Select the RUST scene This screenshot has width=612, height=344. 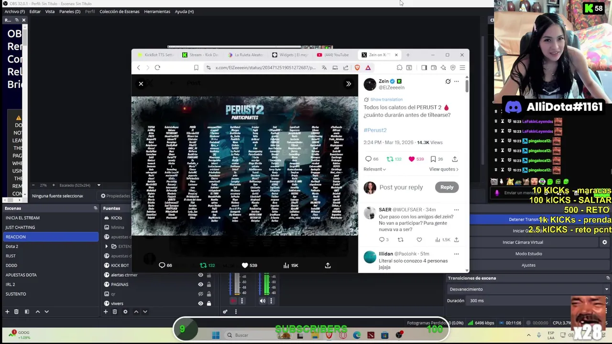50,256
